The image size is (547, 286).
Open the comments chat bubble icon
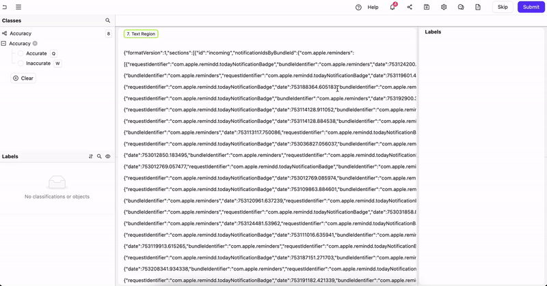[461, 7]
